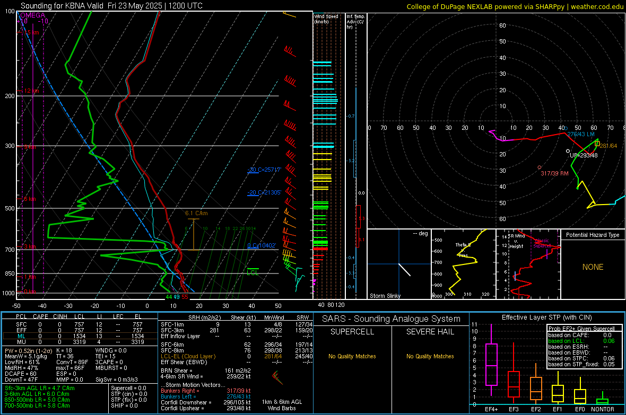The height and width of the screenshot is (415, 626).
Task: Click the Sfc-3km AGL LR value
Action: 40,388
